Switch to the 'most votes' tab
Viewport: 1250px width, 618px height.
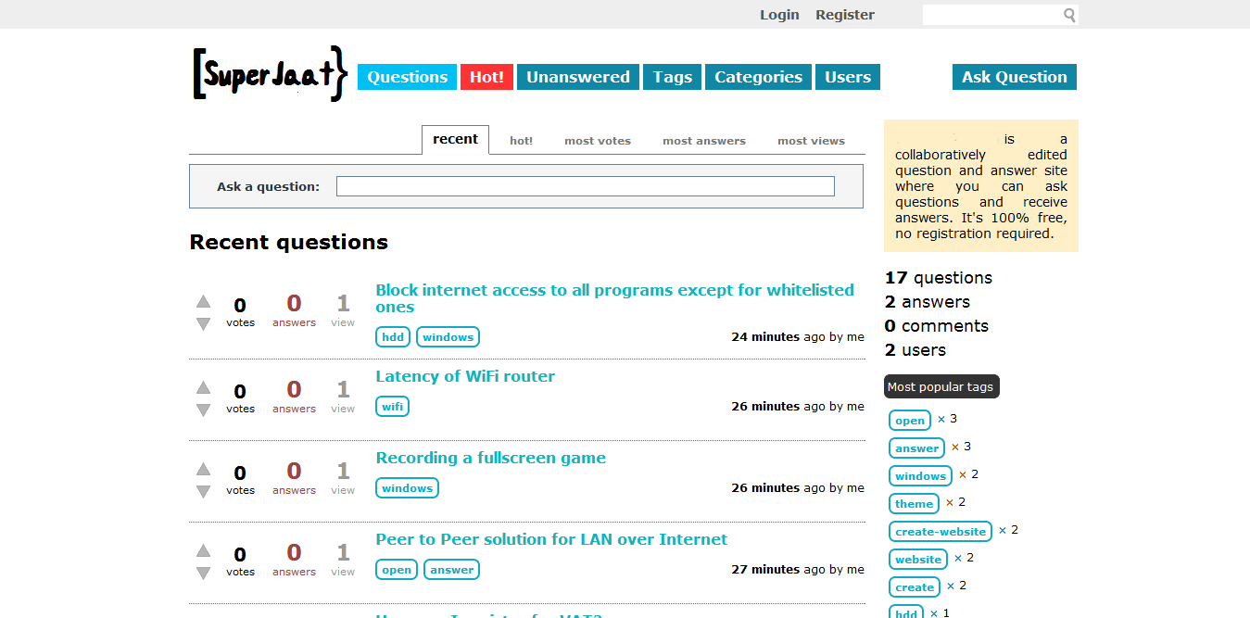pyautogui.click(x=598, y=141)
